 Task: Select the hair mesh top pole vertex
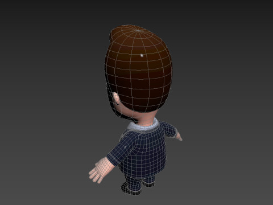138,30
